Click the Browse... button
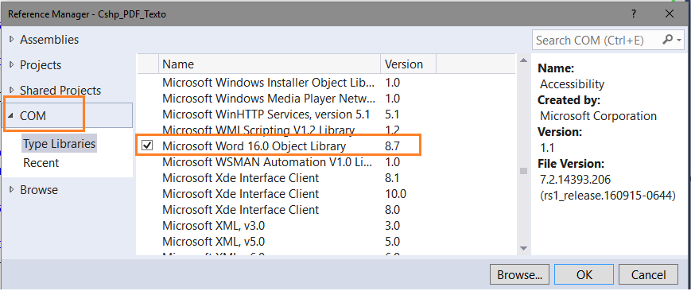Viewport: 691px width, 291px height. [519, 275]
